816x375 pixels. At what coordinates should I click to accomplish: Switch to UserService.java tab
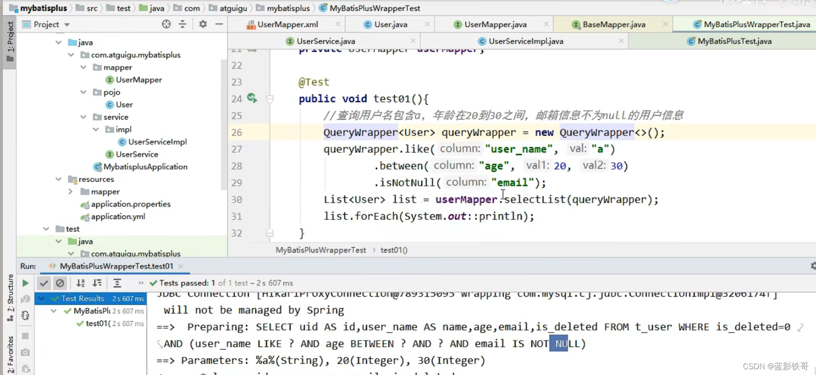point(326,41)
